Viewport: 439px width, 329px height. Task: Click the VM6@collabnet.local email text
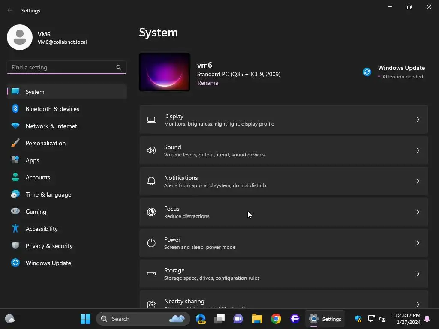[x=62, y=42]
